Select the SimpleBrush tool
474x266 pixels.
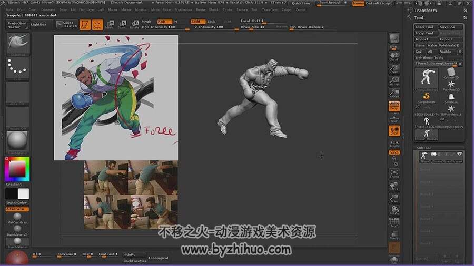pyautogui.click(x=426, y=98)
